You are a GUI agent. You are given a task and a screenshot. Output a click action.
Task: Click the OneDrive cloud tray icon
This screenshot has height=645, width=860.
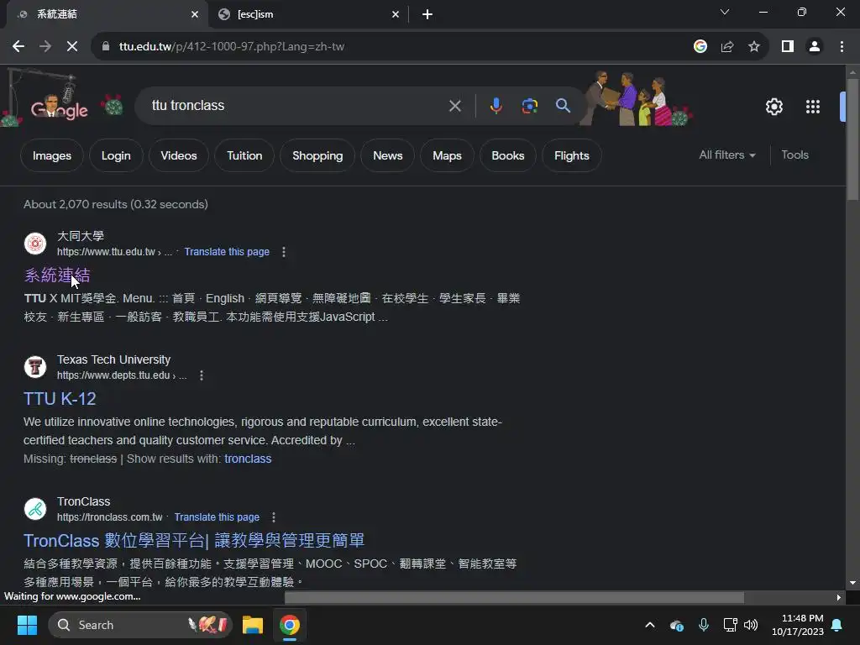click(676, 625)
